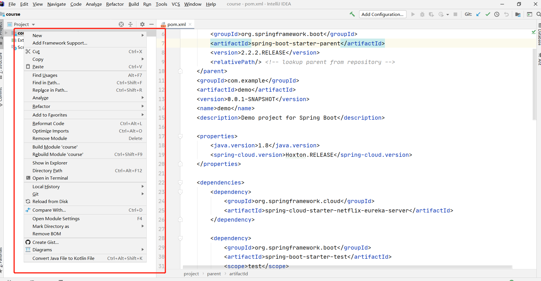The height and width of the screenshot is (281, 541).
Task: Click the Run Anything toolbar icon
Action: point(530,14)
